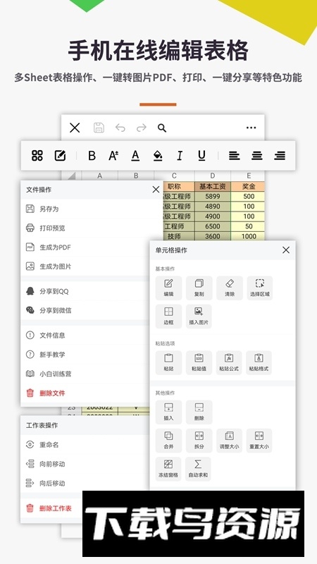The height and width of the screenshot is (564, 317).
Task: Select cell with value 6500
Action: pyautogui.click(x=213, y=226)
